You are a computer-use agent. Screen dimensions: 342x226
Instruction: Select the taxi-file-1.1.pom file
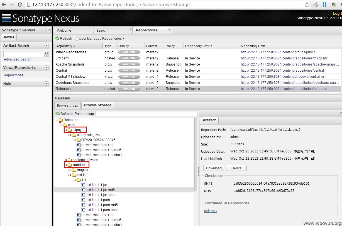pyautogui.click(x=98, y=200)
